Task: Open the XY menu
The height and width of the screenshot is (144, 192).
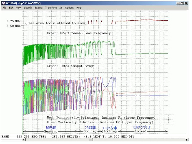Action: (x=61, y=8)
